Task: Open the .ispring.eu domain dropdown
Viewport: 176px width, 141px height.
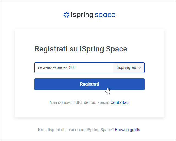Action: coord(129,67)
